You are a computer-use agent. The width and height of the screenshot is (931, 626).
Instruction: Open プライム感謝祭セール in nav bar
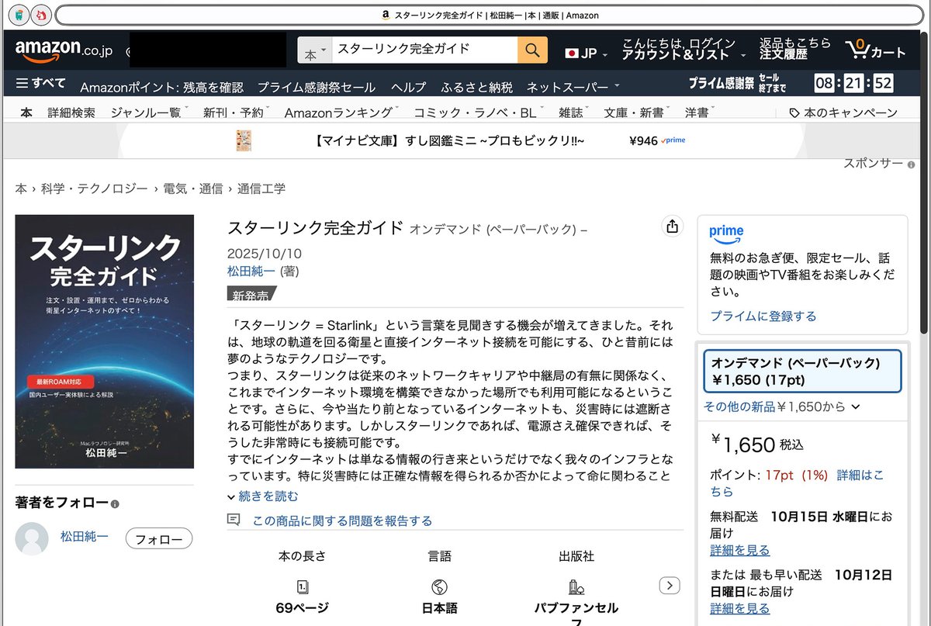click(x=317, y=87)
